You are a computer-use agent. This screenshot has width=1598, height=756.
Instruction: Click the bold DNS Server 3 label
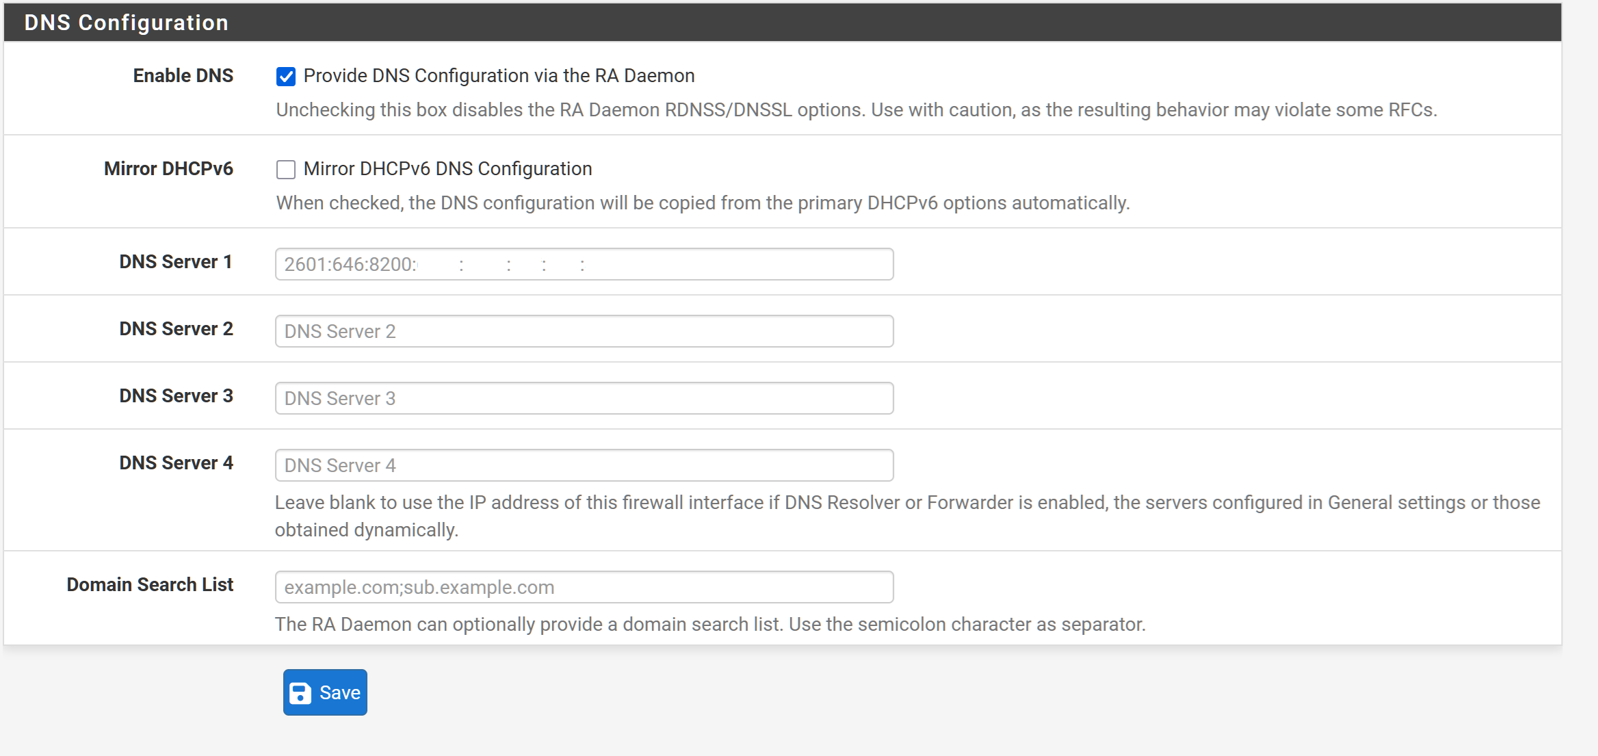coord(176,396)
